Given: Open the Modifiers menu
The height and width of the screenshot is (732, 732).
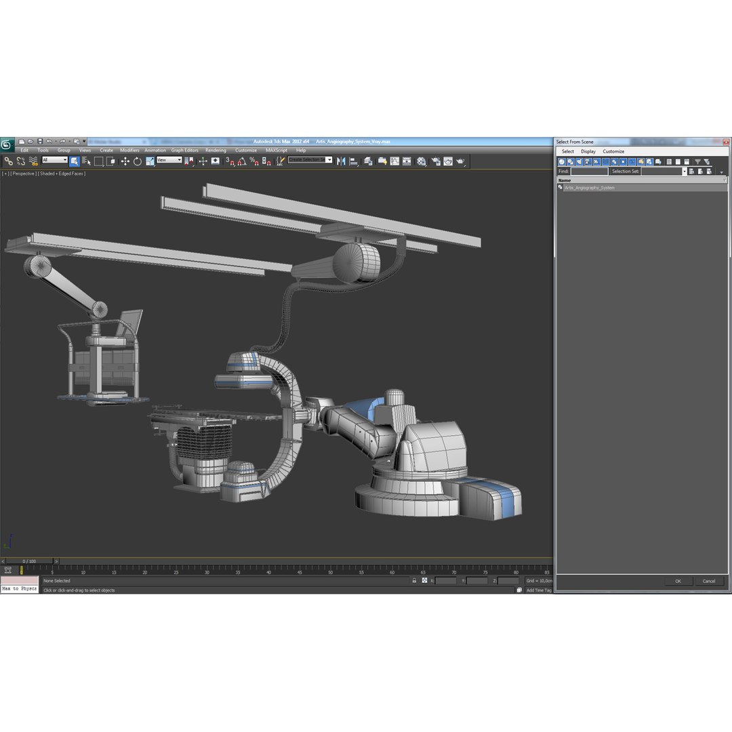Looking at the screenshot, I should 129,150.
